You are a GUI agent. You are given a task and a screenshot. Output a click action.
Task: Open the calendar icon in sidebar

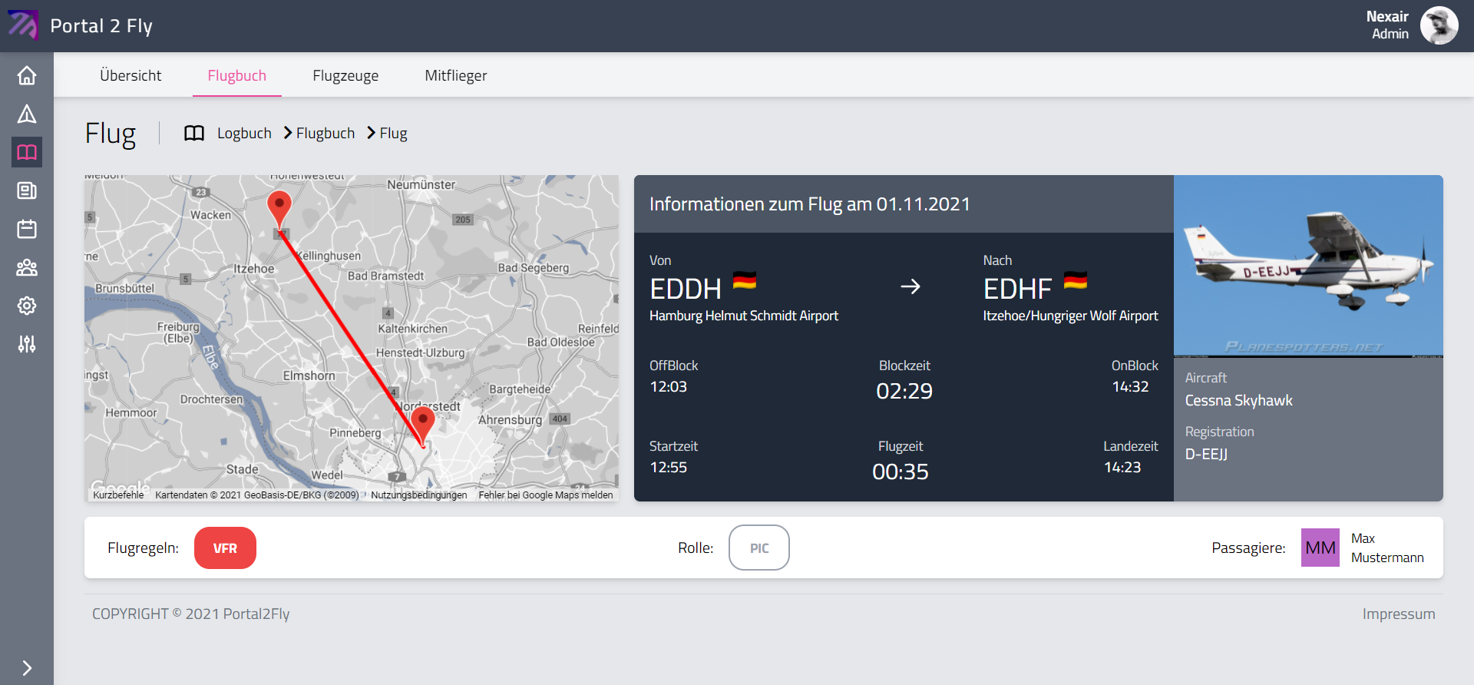27,229
